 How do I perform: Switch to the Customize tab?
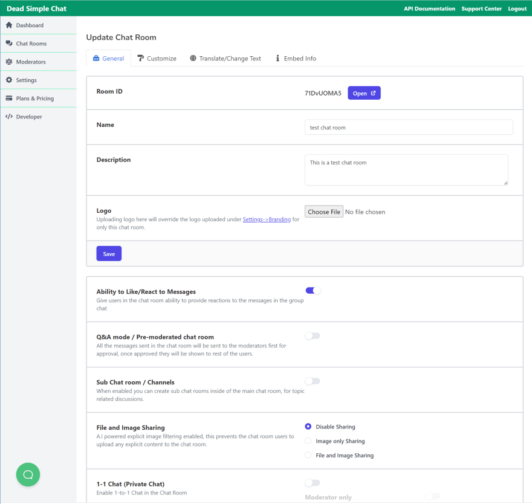pos(157,59)
